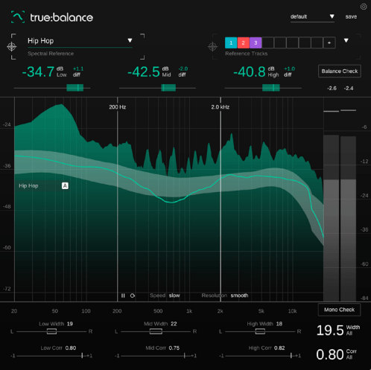This screenshot has height=370, width=371.
Task: Change Resolution setting from smooth
Action: click(239, 296)
